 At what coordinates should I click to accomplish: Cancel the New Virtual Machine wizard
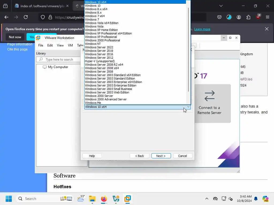(x=182, y=156)
